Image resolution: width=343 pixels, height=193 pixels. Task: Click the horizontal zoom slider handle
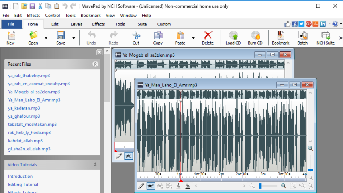261,186
